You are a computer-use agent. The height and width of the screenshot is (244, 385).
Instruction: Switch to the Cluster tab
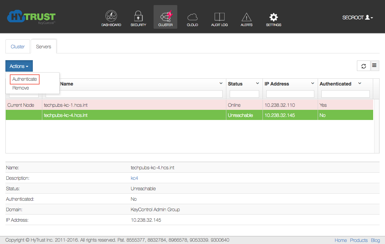pyautogui.click(x=18, y=47)
